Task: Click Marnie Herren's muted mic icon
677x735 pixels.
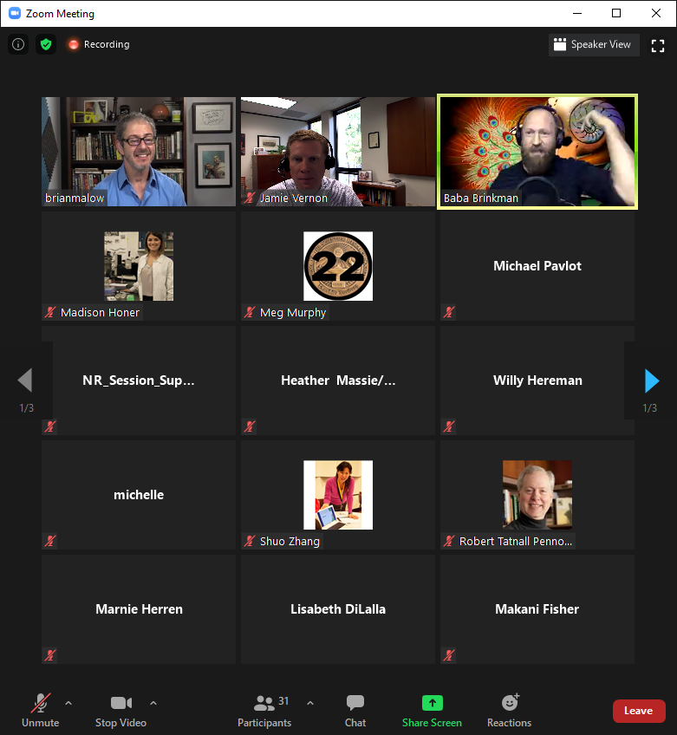Action: 50,655
